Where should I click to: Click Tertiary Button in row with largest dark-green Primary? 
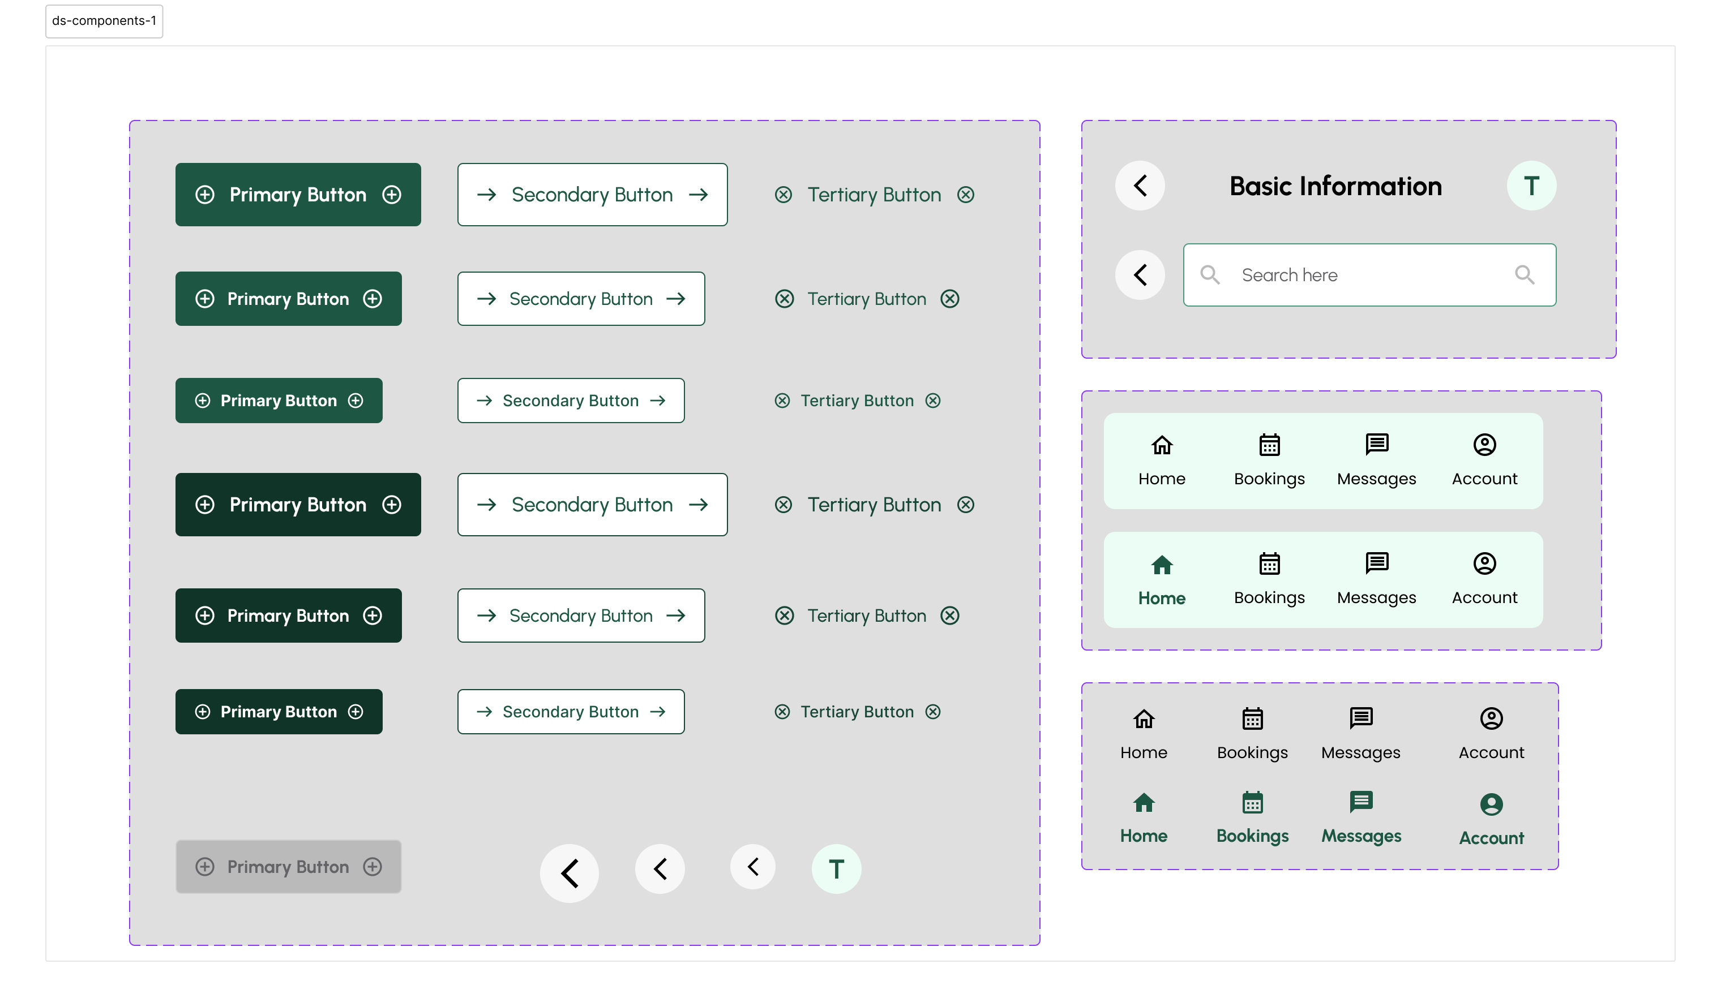(875, 505)
